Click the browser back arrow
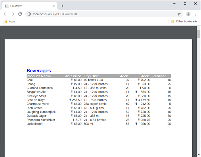201x157 pixels. coord(5,14)
